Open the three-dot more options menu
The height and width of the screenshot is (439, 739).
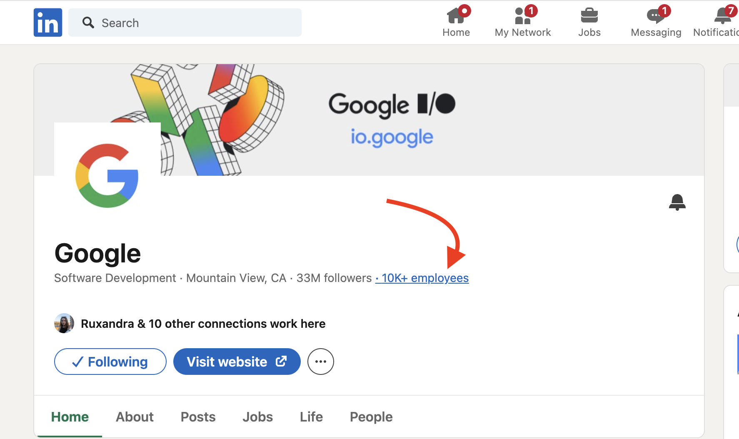pyautogui.click(x=321, y=362)
